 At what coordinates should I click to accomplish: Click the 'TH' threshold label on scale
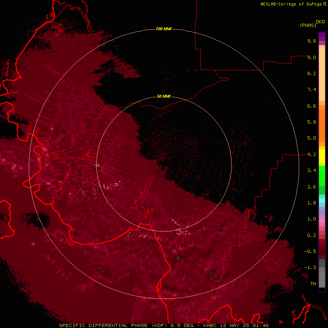[x=313, y=284]
